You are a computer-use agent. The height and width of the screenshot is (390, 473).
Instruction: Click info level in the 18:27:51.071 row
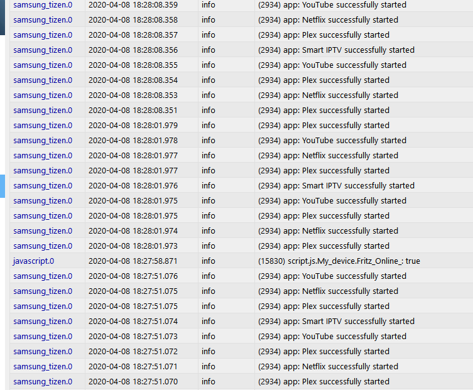tap(209, 367)
